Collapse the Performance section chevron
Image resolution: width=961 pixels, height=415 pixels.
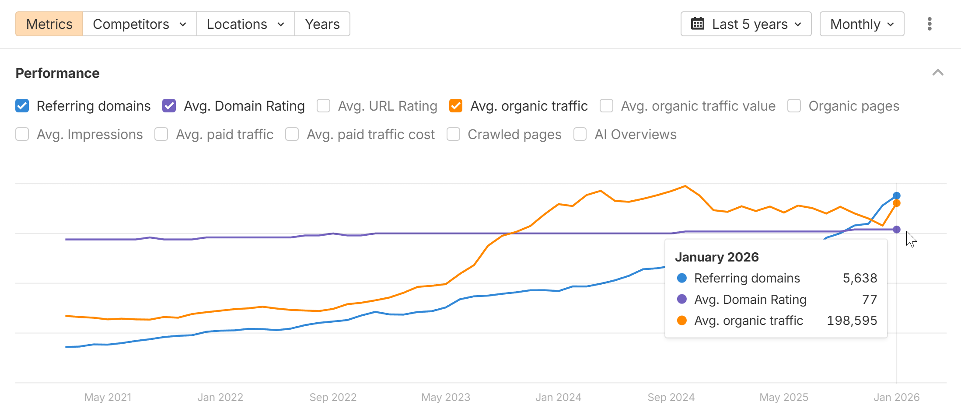coord(938,73)
